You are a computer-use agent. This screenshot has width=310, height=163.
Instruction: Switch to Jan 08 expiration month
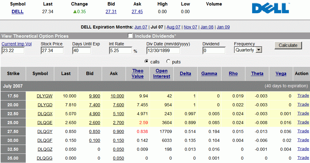[207, 27]
